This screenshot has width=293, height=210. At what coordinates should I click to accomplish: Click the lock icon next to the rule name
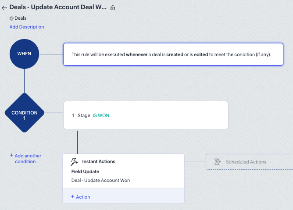point(113,8)
